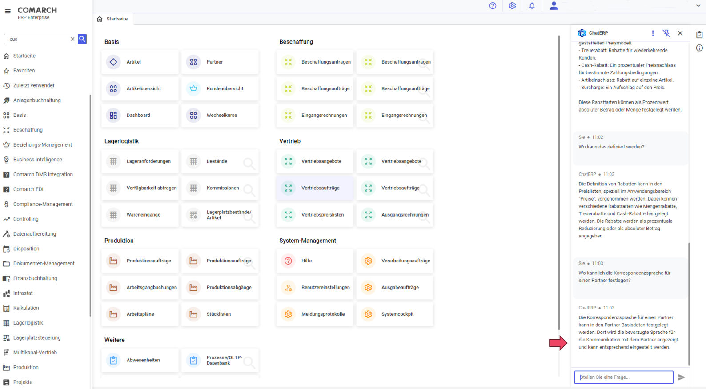The image size is (706, 389).
Task: Send the ChatERP message
Action: tap(681, 377)
